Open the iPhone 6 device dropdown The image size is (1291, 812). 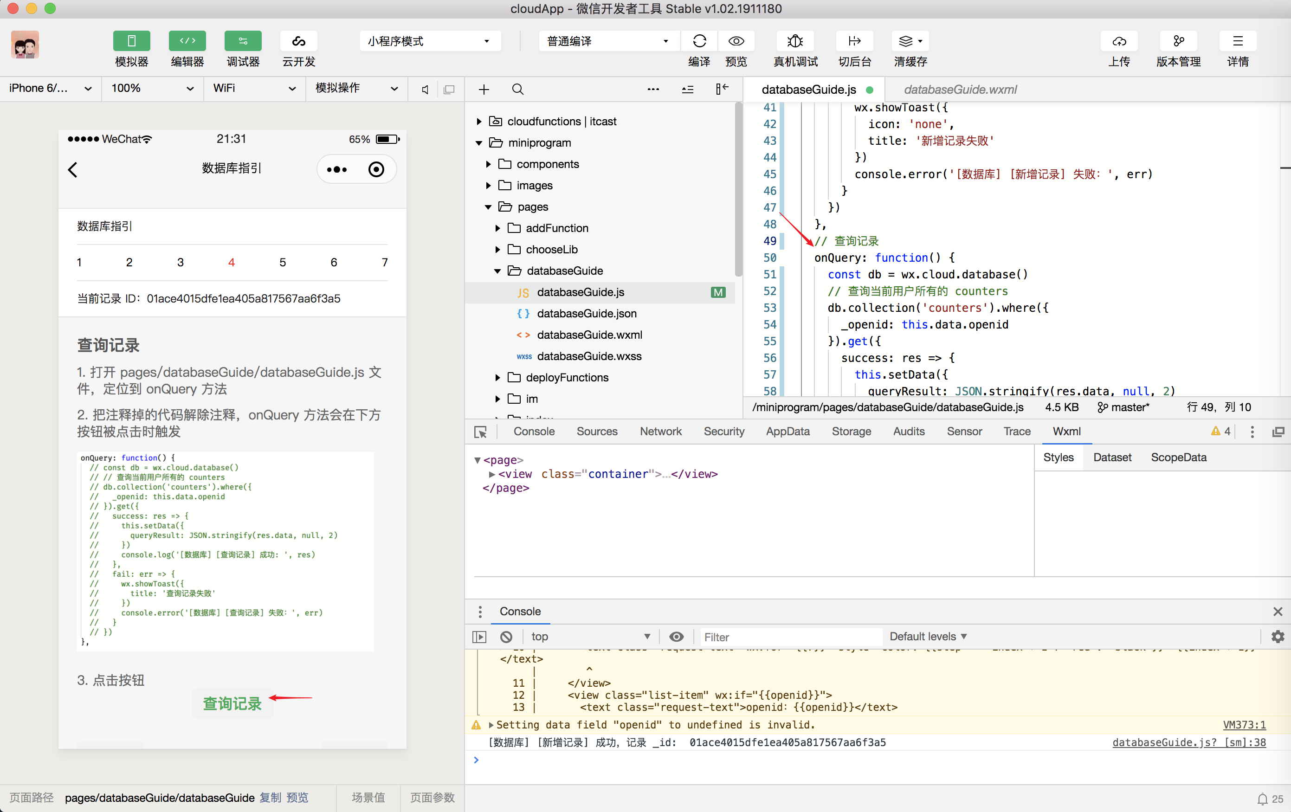click(x=51, y=89)
